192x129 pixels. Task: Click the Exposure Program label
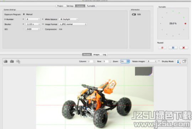point(12,15)
